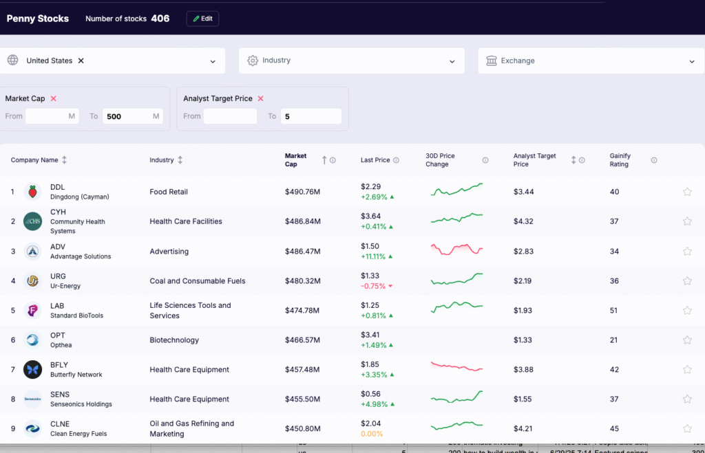Click the Biotechnology industry cell
The height and width of the screenshot is (453, 705).
(x=174, y=340)
